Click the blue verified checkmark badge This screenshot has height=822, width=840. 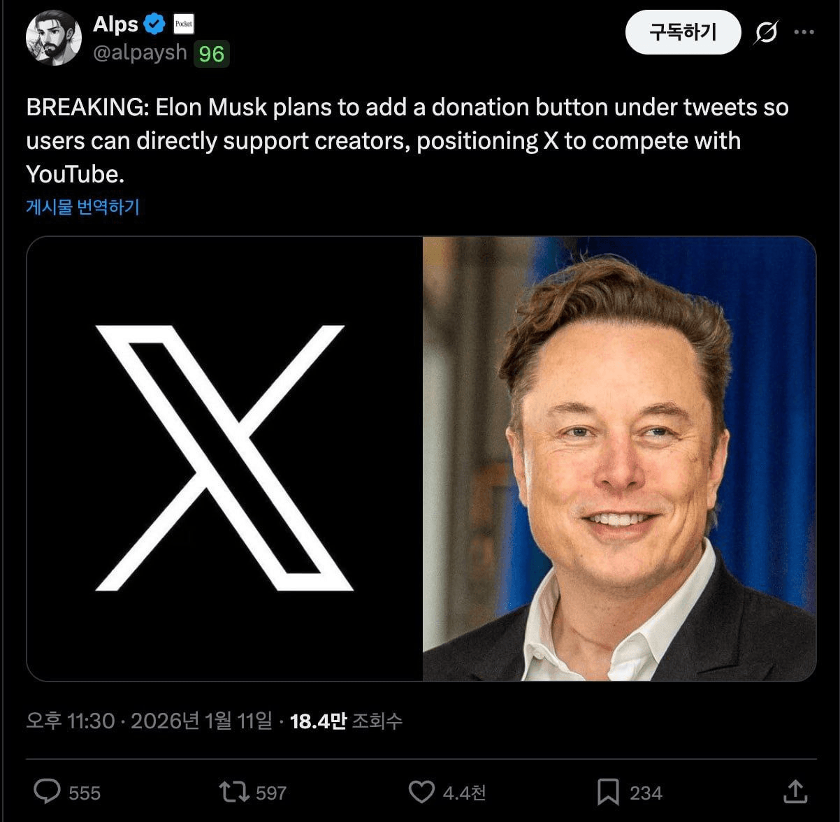[154, 24]
